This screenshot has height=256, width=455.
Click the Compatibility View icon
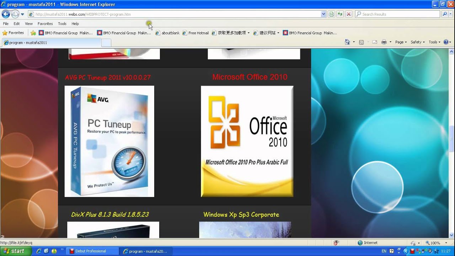pyautogui.click(x=332, y=14)
